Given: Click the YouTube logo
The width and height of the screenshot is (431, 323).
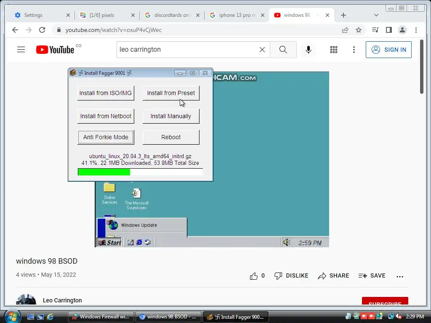Looking at the screenshot, I should click(x=55, y=50).
